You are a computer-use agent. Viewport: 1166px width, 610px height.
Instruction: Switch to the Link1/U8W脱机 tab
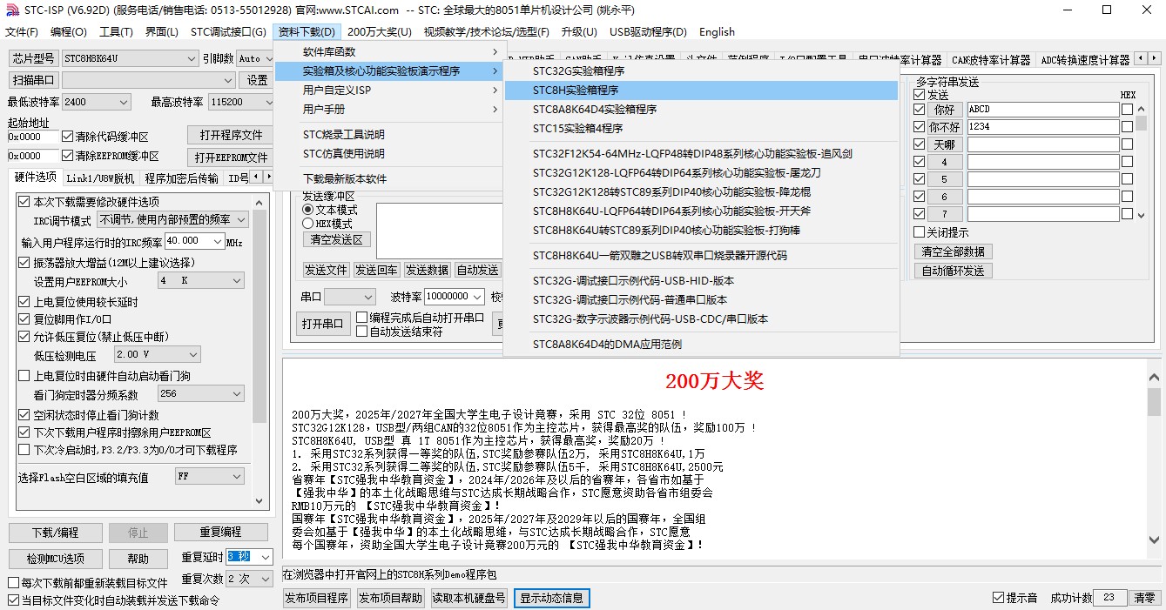(x=101, y=178)
